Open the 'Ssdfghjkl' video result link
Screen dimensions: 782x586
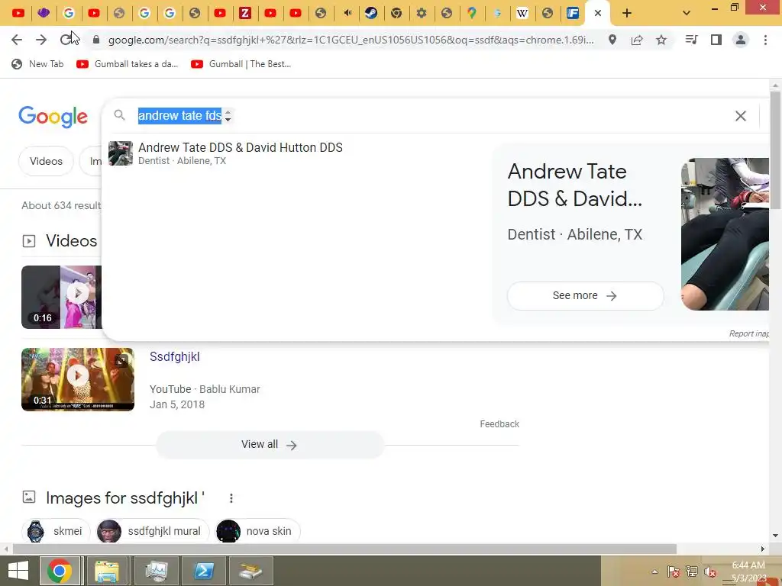point(175,357)
